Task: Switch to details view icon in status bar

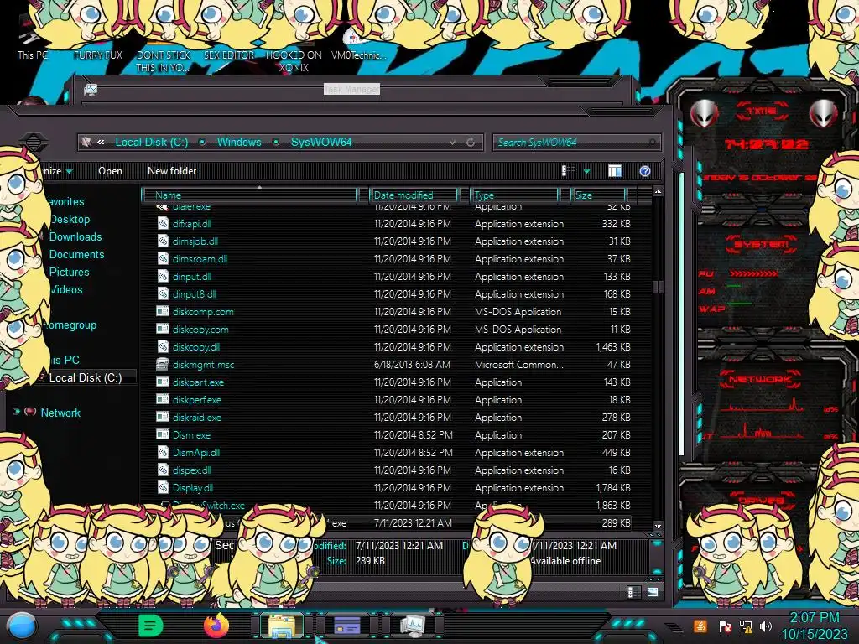Action: coord(633,592)
